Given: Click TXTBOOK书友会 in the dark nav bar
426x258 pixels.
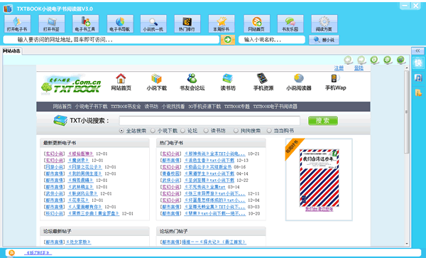Looking at the screenshot, I should pos(126,107).
